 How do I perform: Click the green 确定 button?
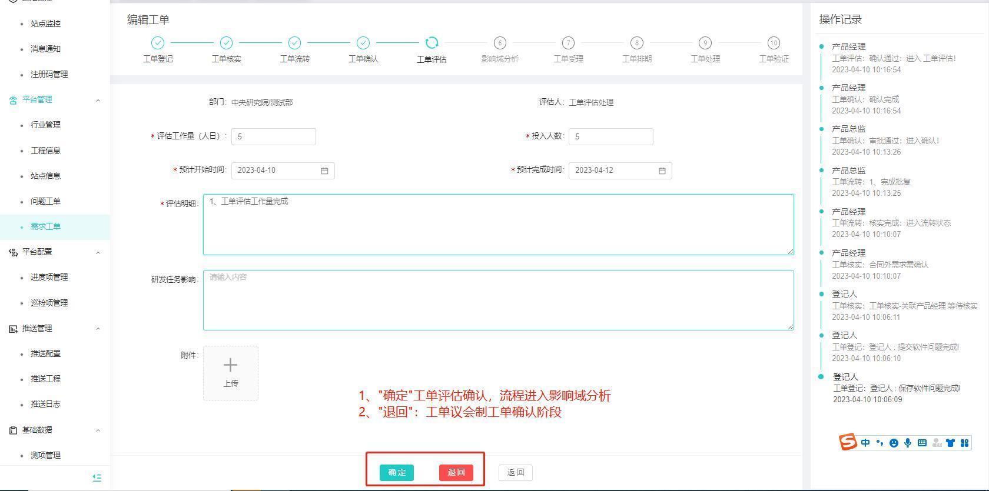coord(396,472)
